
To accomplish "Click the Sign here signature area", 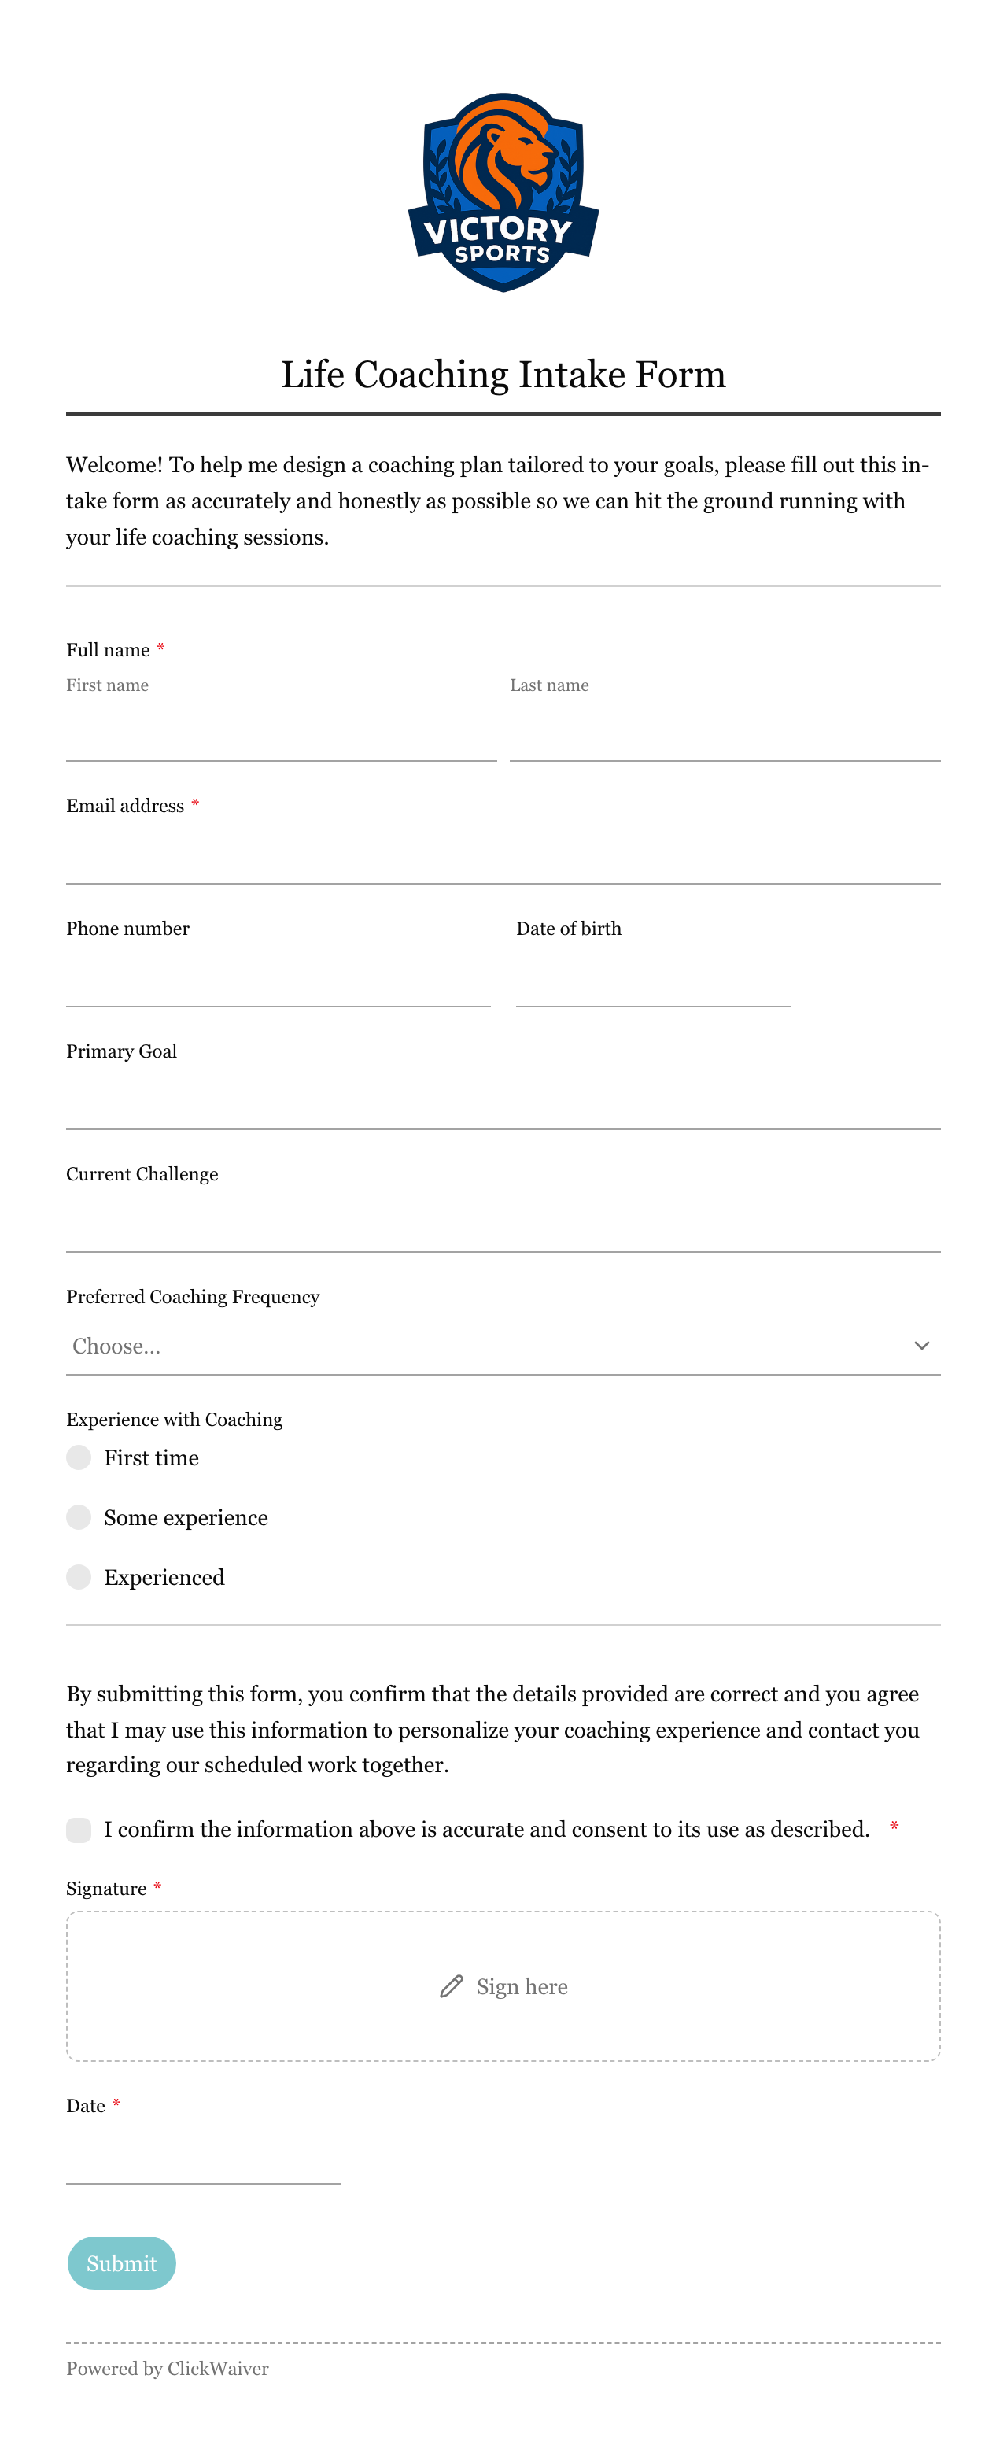I will pyautogui.click(x=503, y=1986).
